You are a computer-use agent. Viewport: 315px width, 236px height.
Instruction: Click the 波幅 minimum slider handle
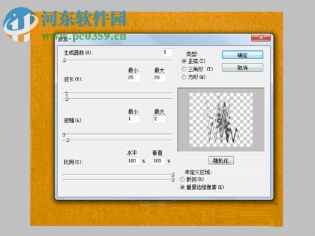pyautogui.click(x=64, y=135)
